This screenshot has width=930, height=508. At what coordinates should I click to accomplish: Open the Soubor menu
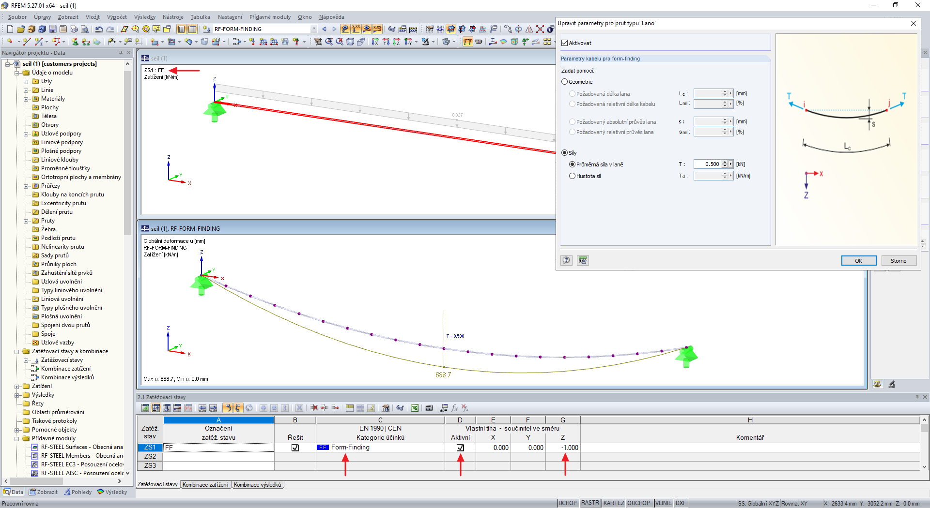click(x=17, y=17)
